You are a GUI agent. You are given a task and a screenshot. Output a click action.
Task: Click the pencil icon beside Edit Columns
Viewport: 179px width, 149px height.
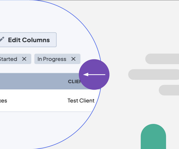(x=2, y=39)
